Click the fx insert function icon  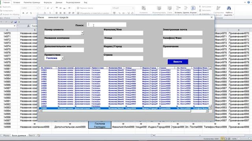(28, 26)
